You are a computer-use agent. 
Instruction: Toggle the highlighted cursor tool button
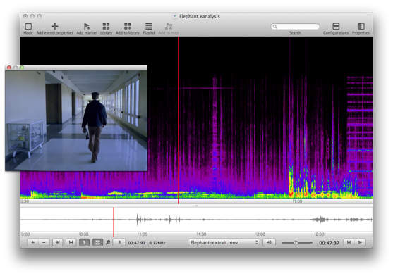tap(84, 242)
